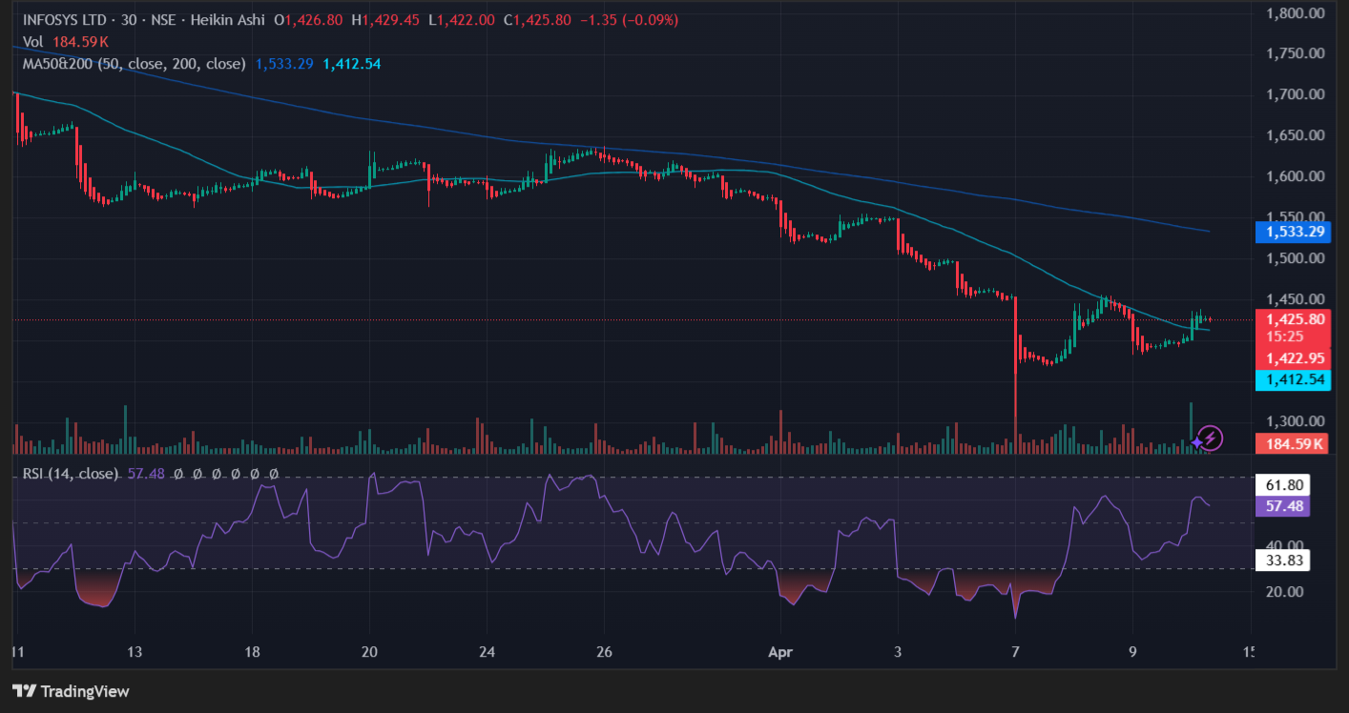Click the 1,550.00 price axis label
This screenshot has width=1349, height=713.
(1296, 217)
